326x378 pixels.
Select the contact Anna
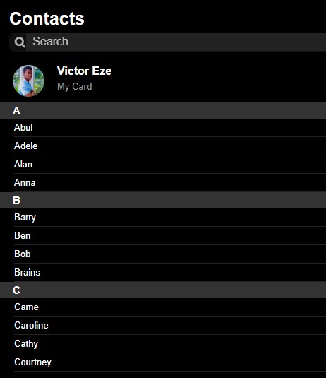pyautogui.click(x=170, y=182)
